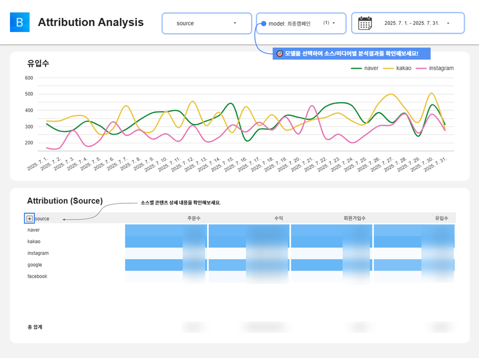The image size is (479, 358).
Task: Open the date range dropdown arrow
Action: click(x=448, y=23)
